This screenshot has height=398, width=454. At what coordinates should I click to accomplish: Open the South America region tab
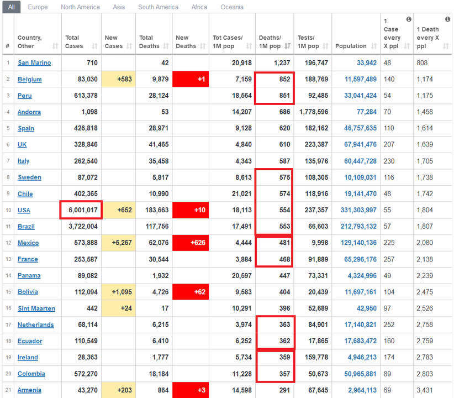point(158,7)
